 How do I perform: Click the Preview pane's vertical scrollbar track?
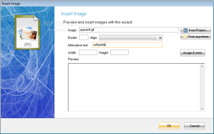tap(202, 87)
